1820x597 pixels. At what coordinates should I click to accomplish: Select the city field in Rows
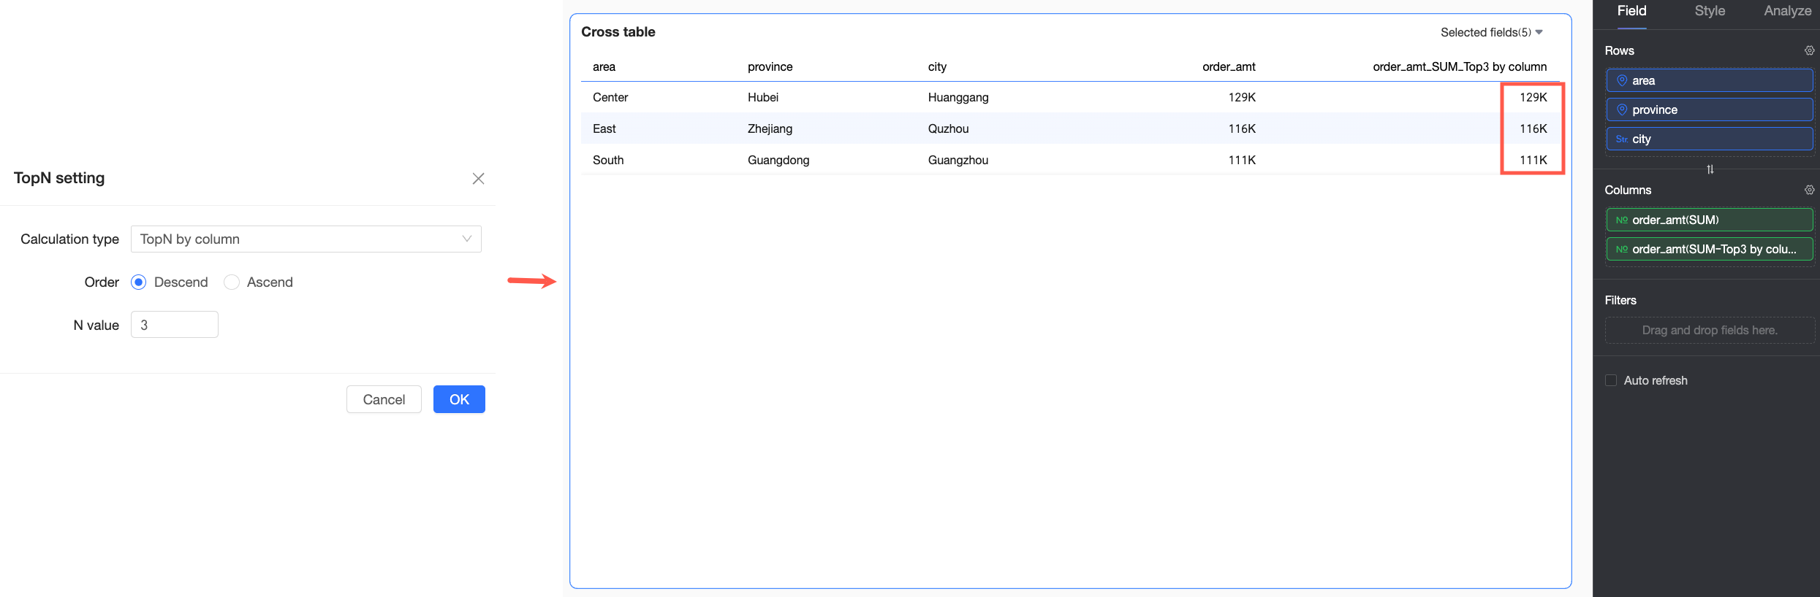[1710, 139]
